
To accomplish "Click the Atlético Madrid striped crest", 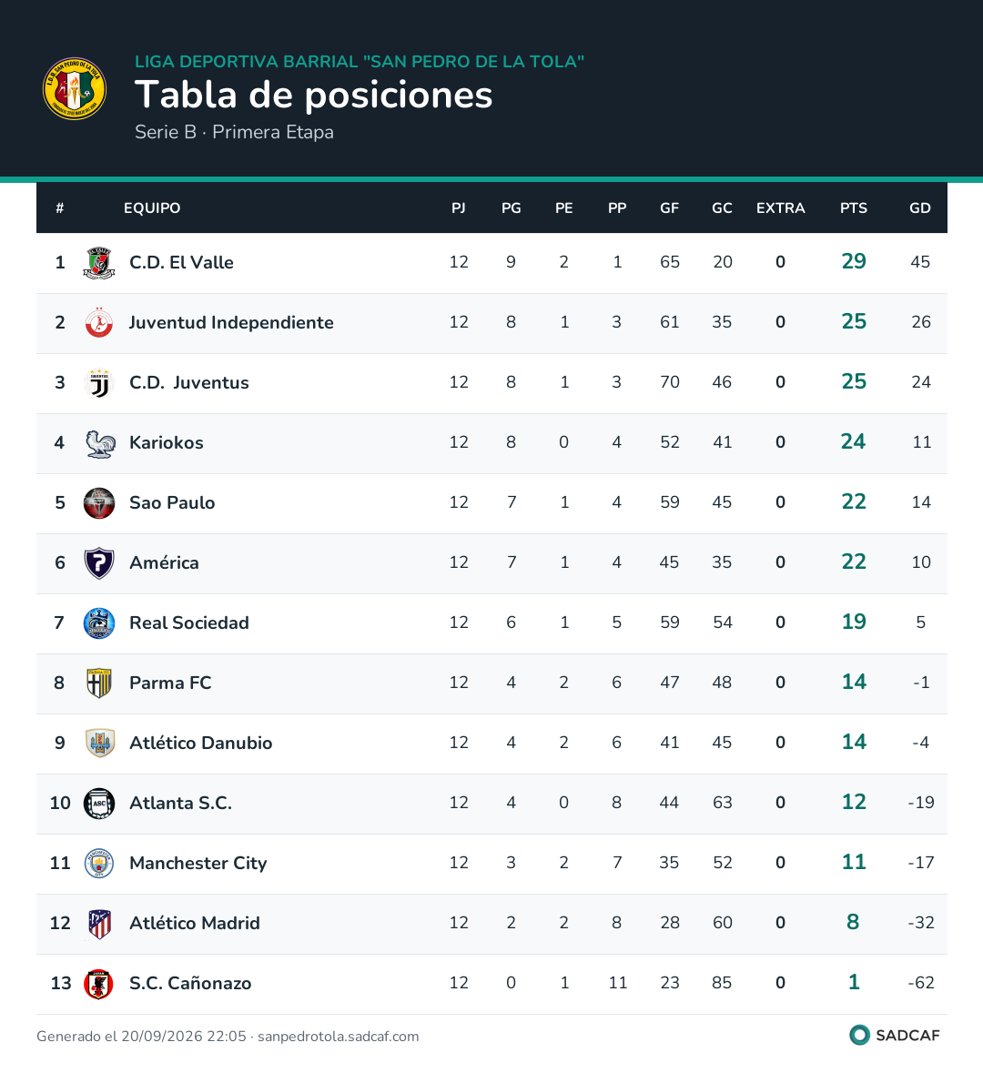I will (x=99, y=924).
